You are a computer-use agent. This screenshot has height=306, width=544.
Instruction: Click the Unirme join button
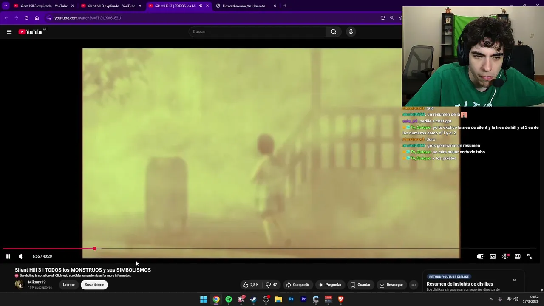point(68,285)
